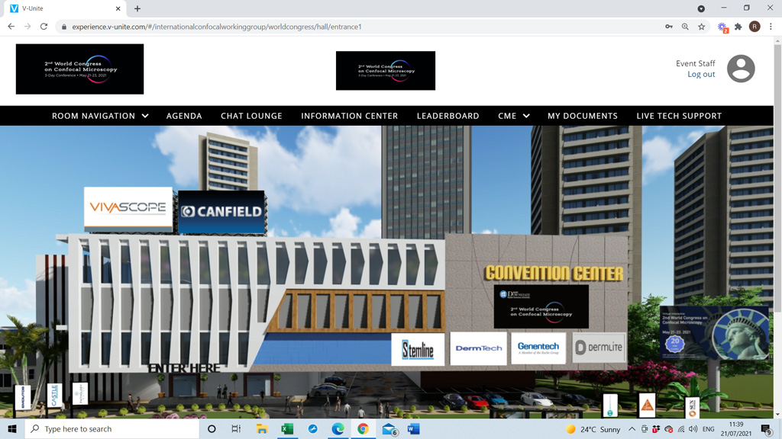Expand the CME dropdown menu
The width and height of the screenshot is (782, 439).
513,116
